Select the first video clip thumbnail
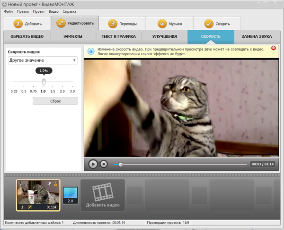The width and height of the screenshot is (284, 230). point(38,196)
